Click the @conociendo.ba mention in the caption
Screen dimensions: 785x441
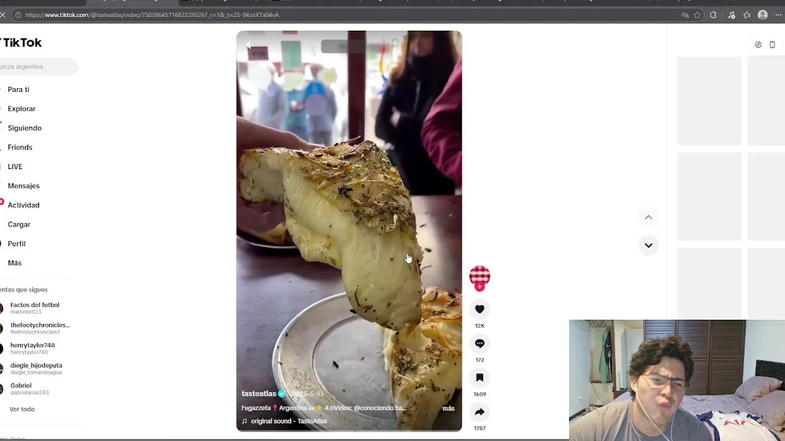point(380,408)
